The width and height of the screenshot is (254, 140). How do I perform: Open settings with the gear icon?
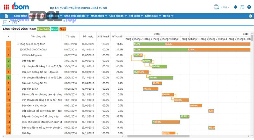coord(250,16)
